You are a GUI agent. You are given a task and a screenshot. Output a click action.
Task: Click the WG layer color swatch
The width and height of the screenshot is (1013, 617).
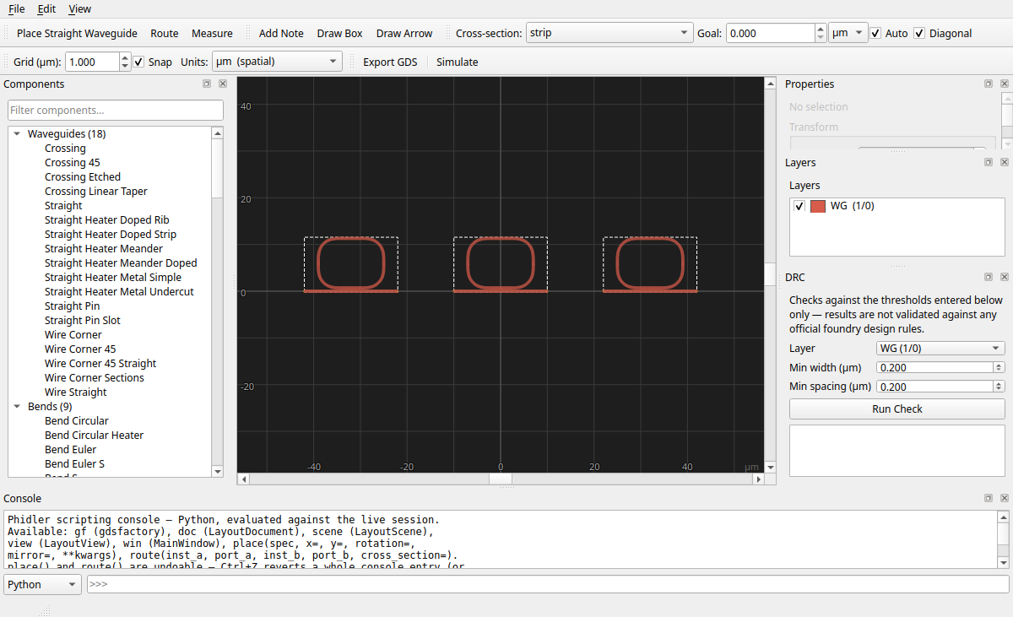coord(817,206)
